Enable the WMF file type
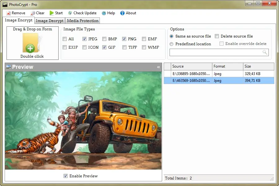279x186 pixels. [x=144, y=47]
